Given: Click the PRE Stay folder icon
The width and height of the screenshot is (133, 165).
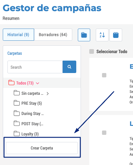Looking at the screenshot, I should click(17, 103).
